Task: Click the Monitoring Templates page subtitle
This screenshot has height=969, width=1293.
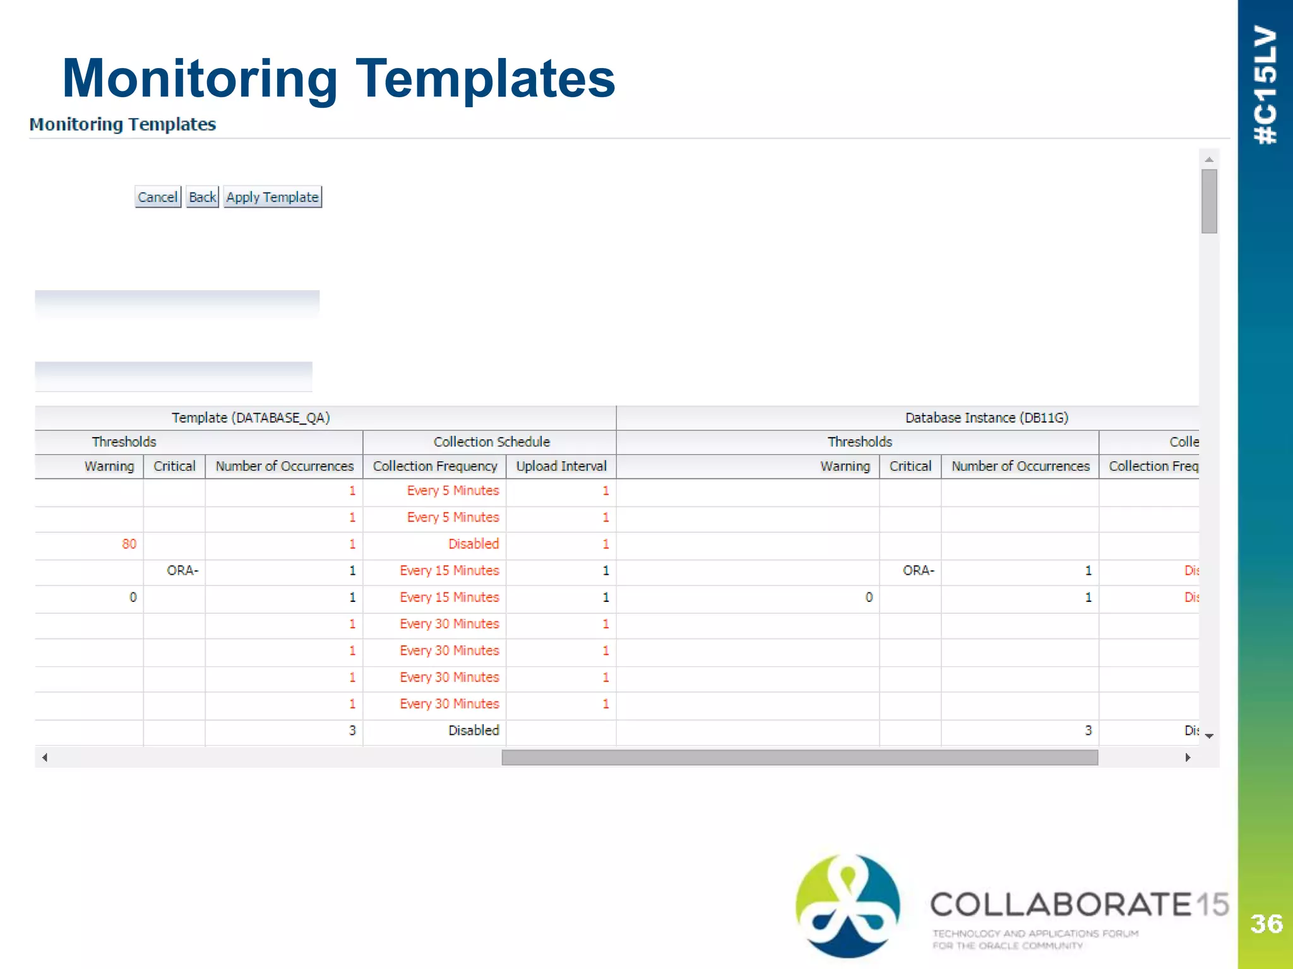Action: 122,124
